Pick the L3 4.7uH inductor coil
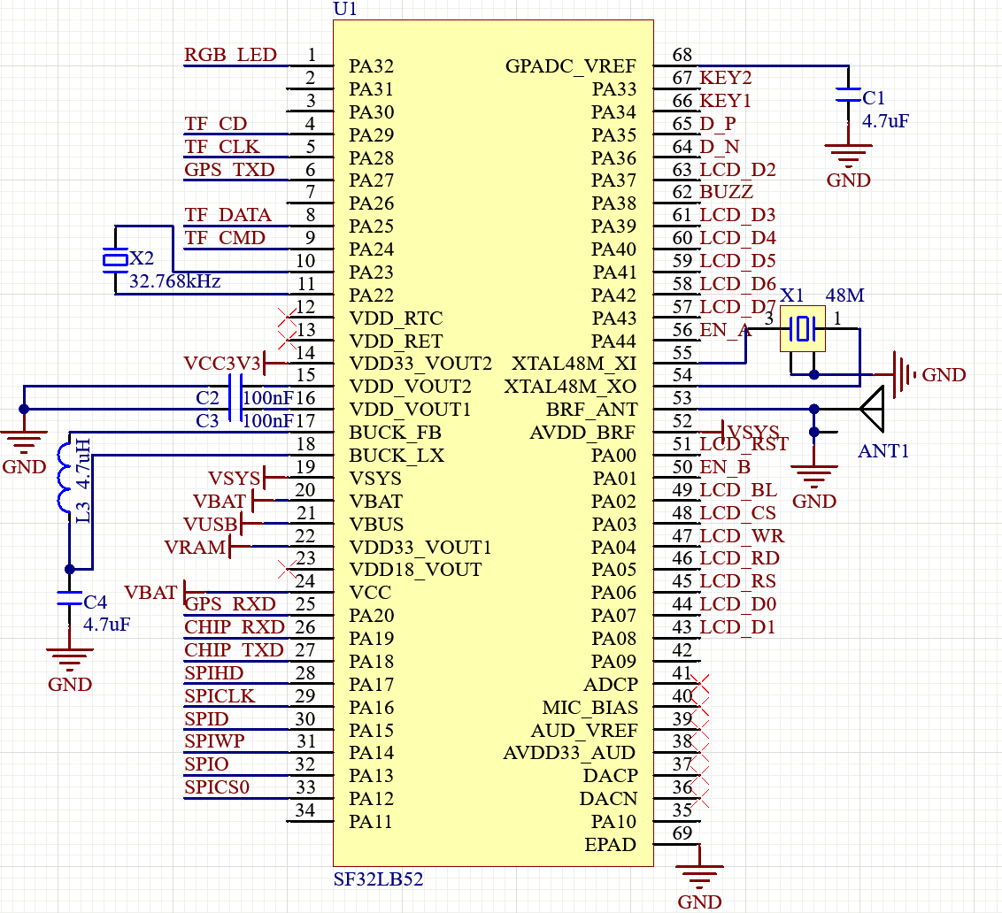The width and height of the screenshot is (1002, 913). [x=65, y=478]
